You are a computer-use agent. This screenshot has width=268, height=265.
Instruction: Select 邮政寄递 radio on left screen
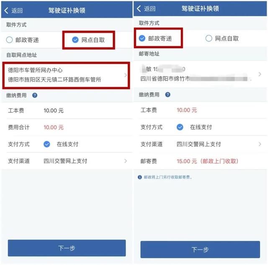(x=9, y=40)
